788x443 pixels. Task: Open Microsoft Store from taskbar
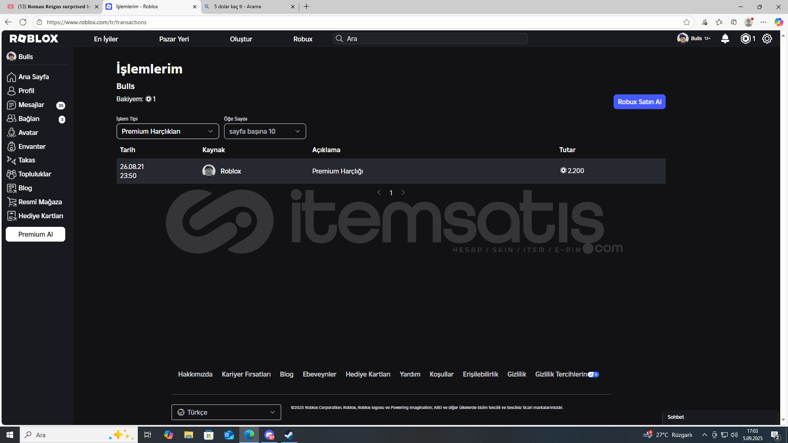[208, 435]
